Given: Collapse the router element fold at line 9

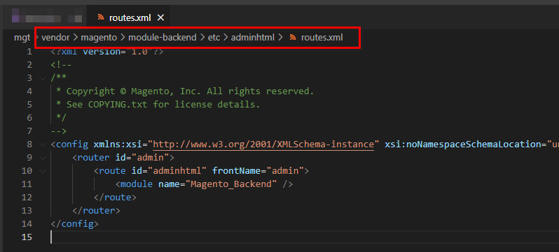Looking at the screenshot, I should [43, 158].
